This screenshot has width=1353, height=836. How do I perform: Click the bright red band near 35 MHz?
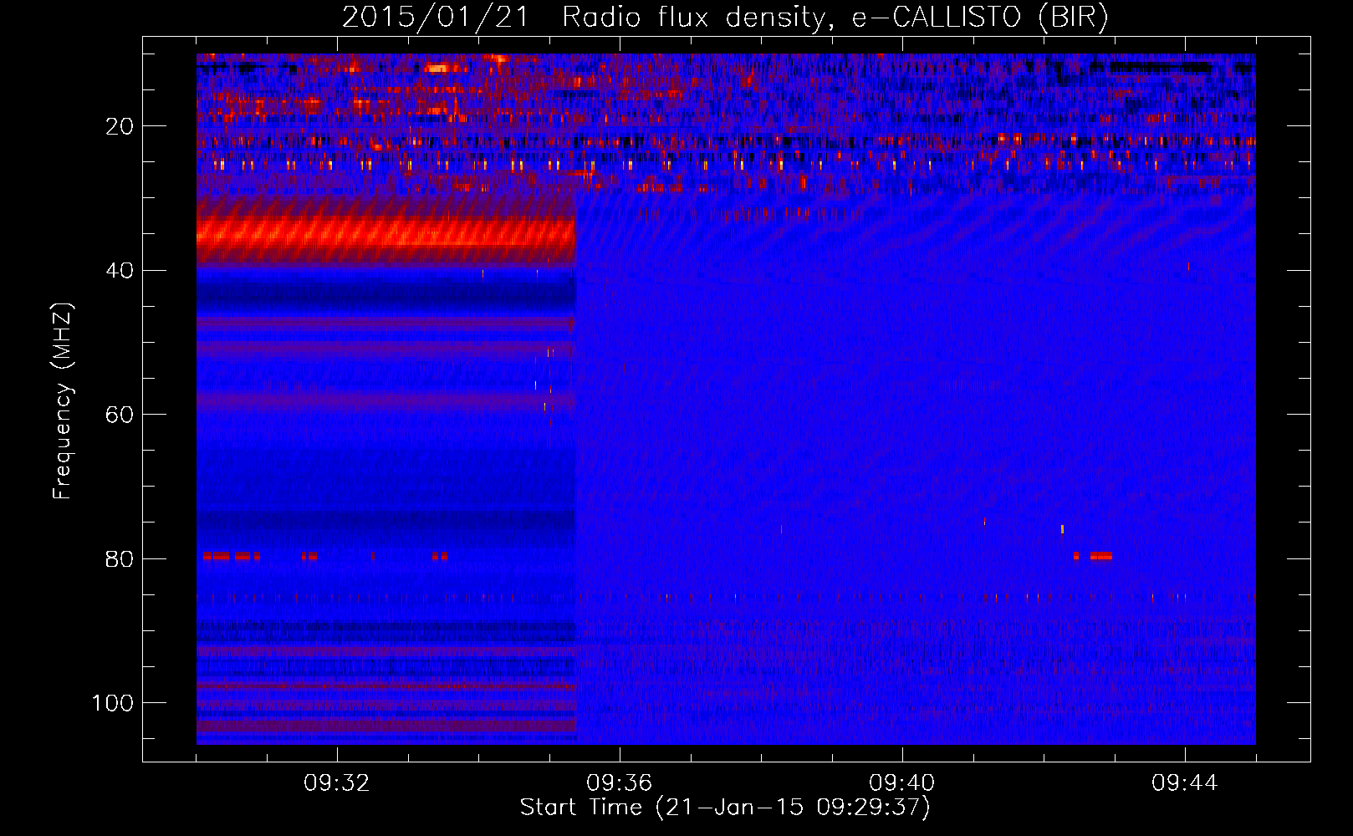(x=386, y=232)
